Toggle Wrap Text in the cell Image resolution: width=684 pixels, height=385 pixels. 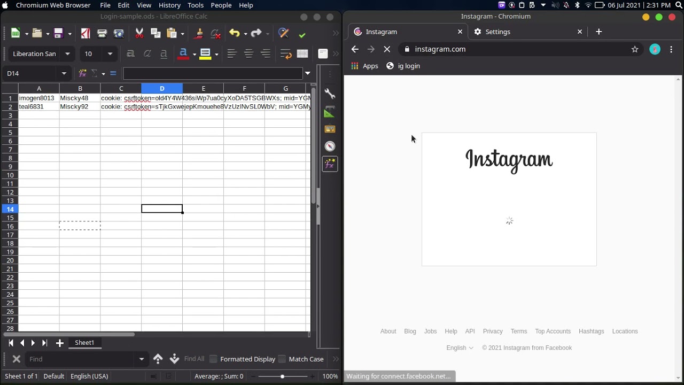[x=286, y=53]
